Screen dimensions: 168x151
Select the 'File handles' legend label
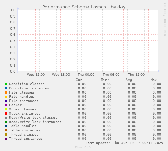(x=22, y=97)
